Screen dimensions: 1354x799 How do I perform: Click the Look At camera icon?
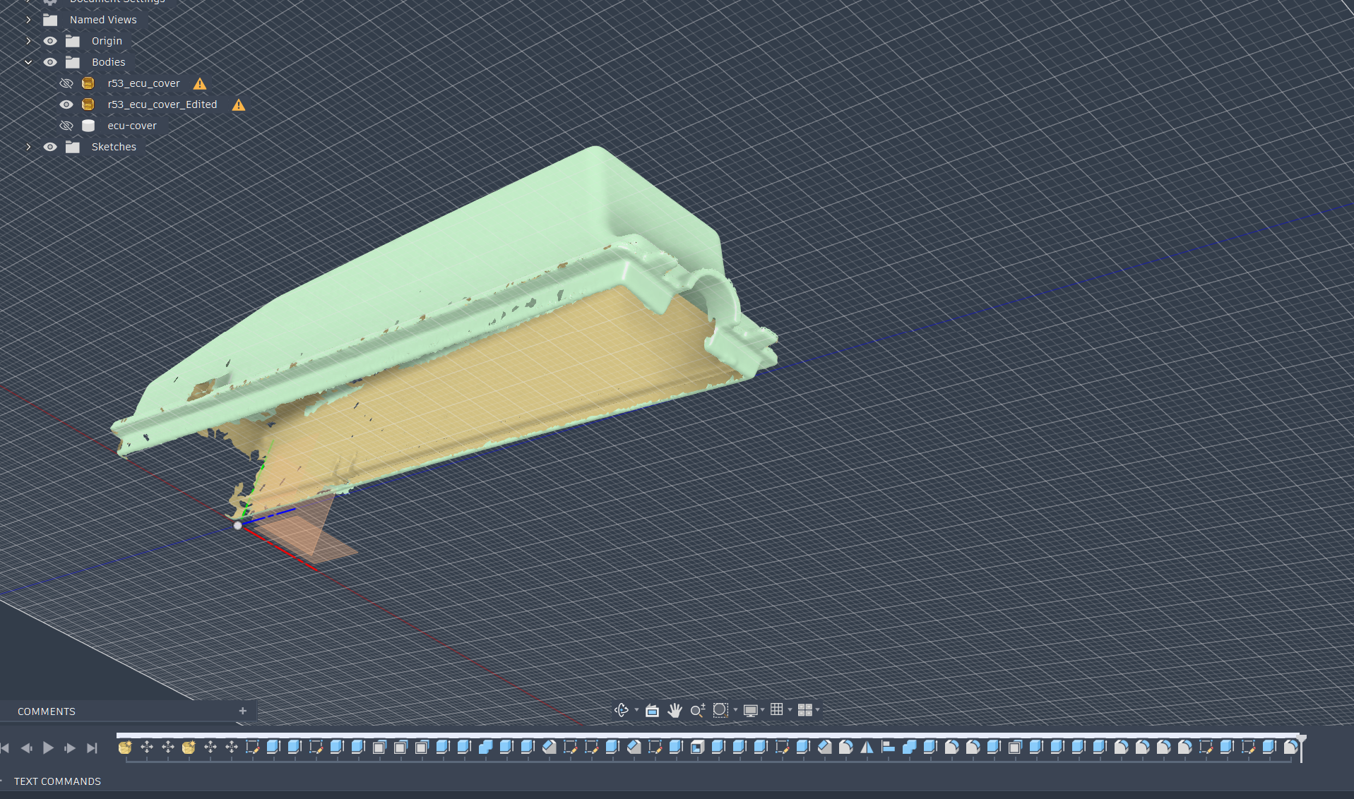coord(652,711)
